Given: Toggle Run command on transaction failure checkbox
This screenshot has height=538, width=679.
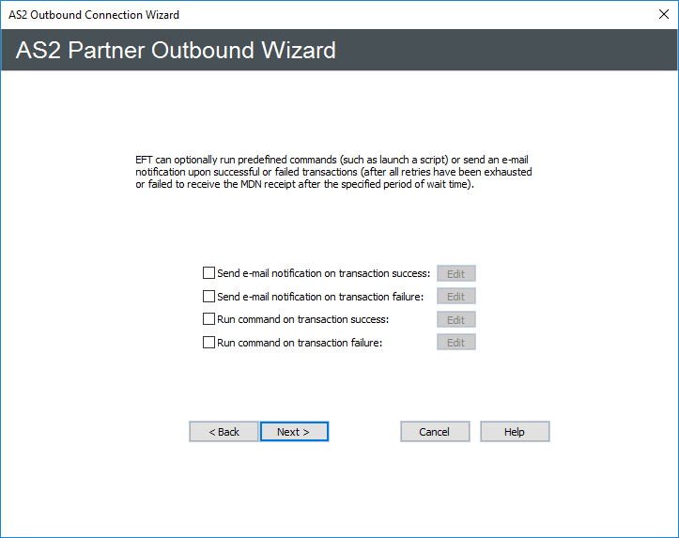Looking at the screenshot, I should tap(208, 343).
